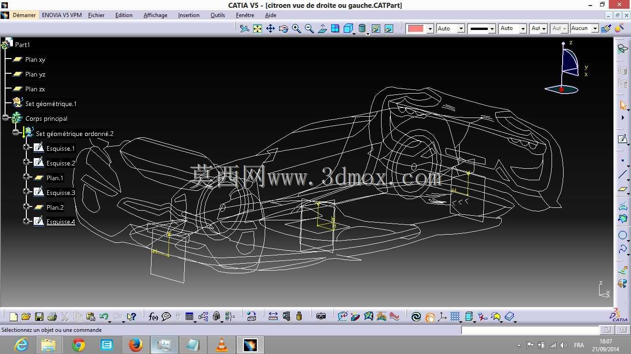Select the Normal View icon
The width and height of the screenshot is (631, 354).
(x=322, y=29)
